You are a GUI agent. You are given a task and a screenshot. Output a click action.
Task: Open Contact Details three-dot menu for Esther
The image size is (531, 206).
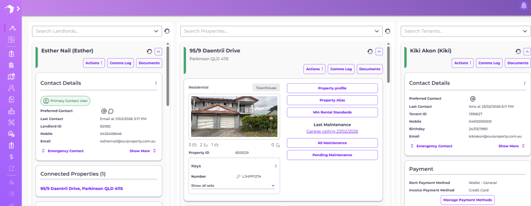[156, 83]
